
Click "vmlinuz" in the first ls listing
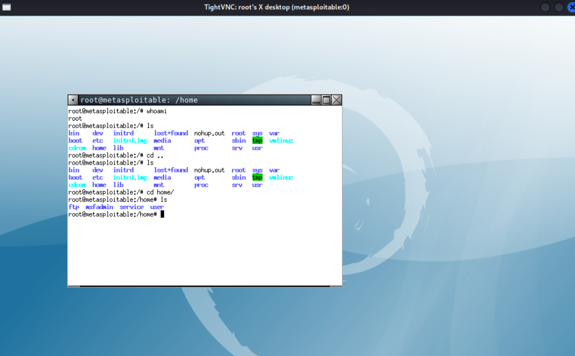281,140
